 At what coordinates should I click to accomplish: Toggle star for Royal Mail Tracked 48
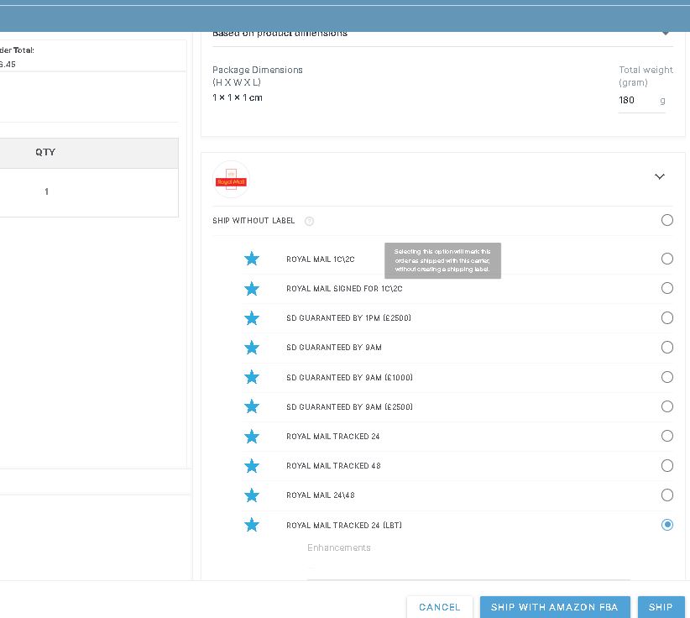tap(252, 466)
